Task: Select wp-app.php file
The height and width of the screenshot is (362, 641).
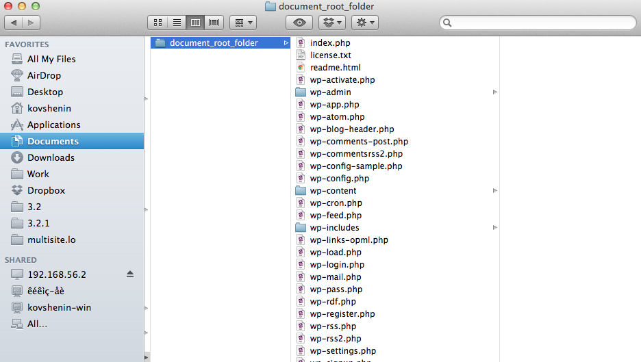Action: pos(395,104)
